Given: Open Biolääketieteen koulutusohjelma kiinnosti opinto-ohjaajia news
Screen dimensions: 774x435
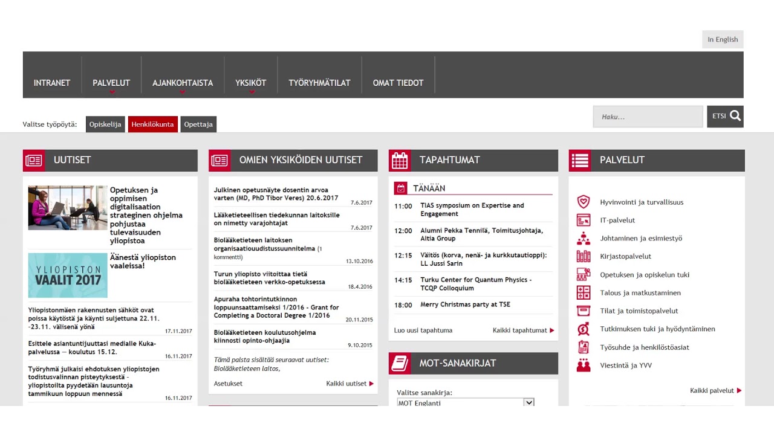Looking at the screenshot, I should tap(265, 337).
